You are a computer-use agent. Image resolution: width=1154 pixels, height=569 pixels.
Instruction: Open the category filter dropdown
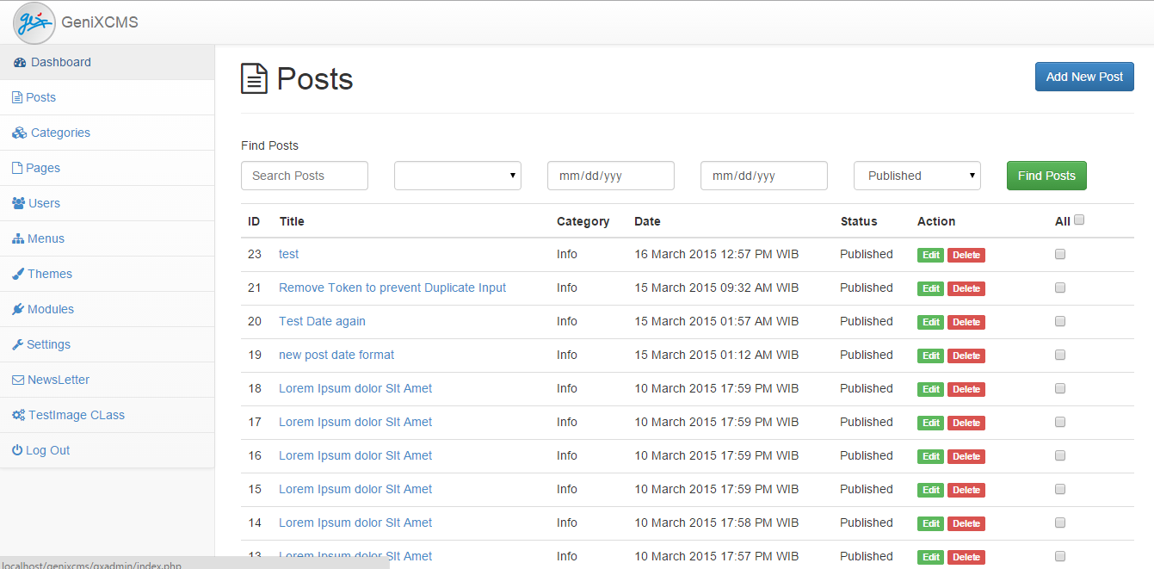click(457, 176)
